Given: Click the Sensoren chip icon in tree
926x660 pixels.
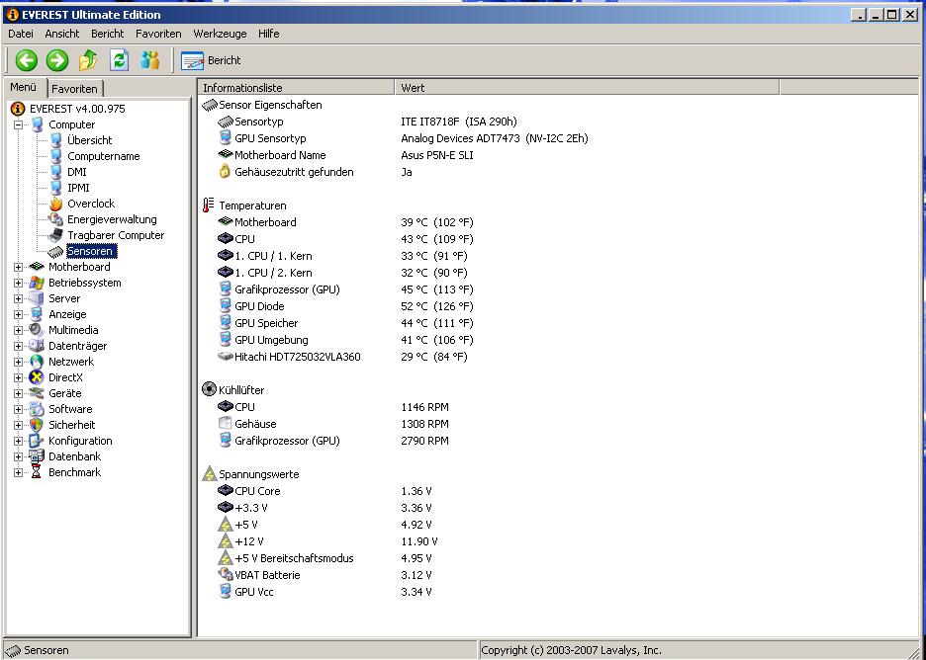Looking at the screenshot, I should click(55, 252).
